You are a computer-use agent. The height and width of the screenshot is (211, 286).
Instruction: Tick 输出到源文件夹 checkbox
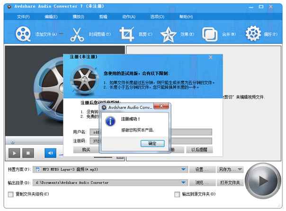177,194
